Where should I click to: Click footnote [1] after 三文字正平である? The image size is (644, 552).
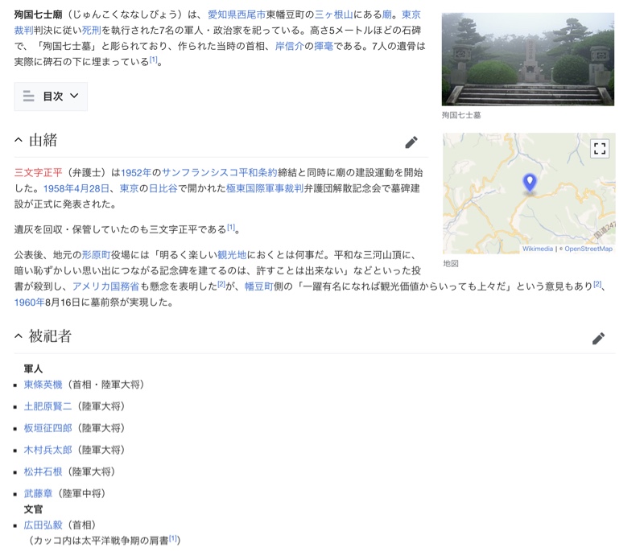pos(231,227)
